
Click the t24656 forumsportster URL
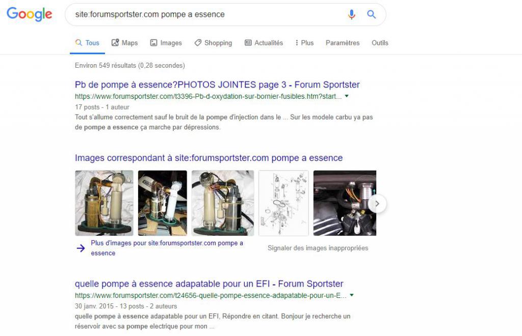click(x=211, y=295)
